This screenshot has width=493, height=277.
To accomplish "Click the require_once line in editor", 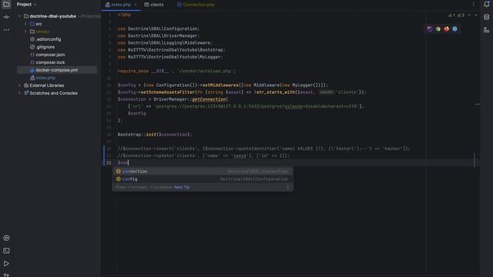I will 176,71.
